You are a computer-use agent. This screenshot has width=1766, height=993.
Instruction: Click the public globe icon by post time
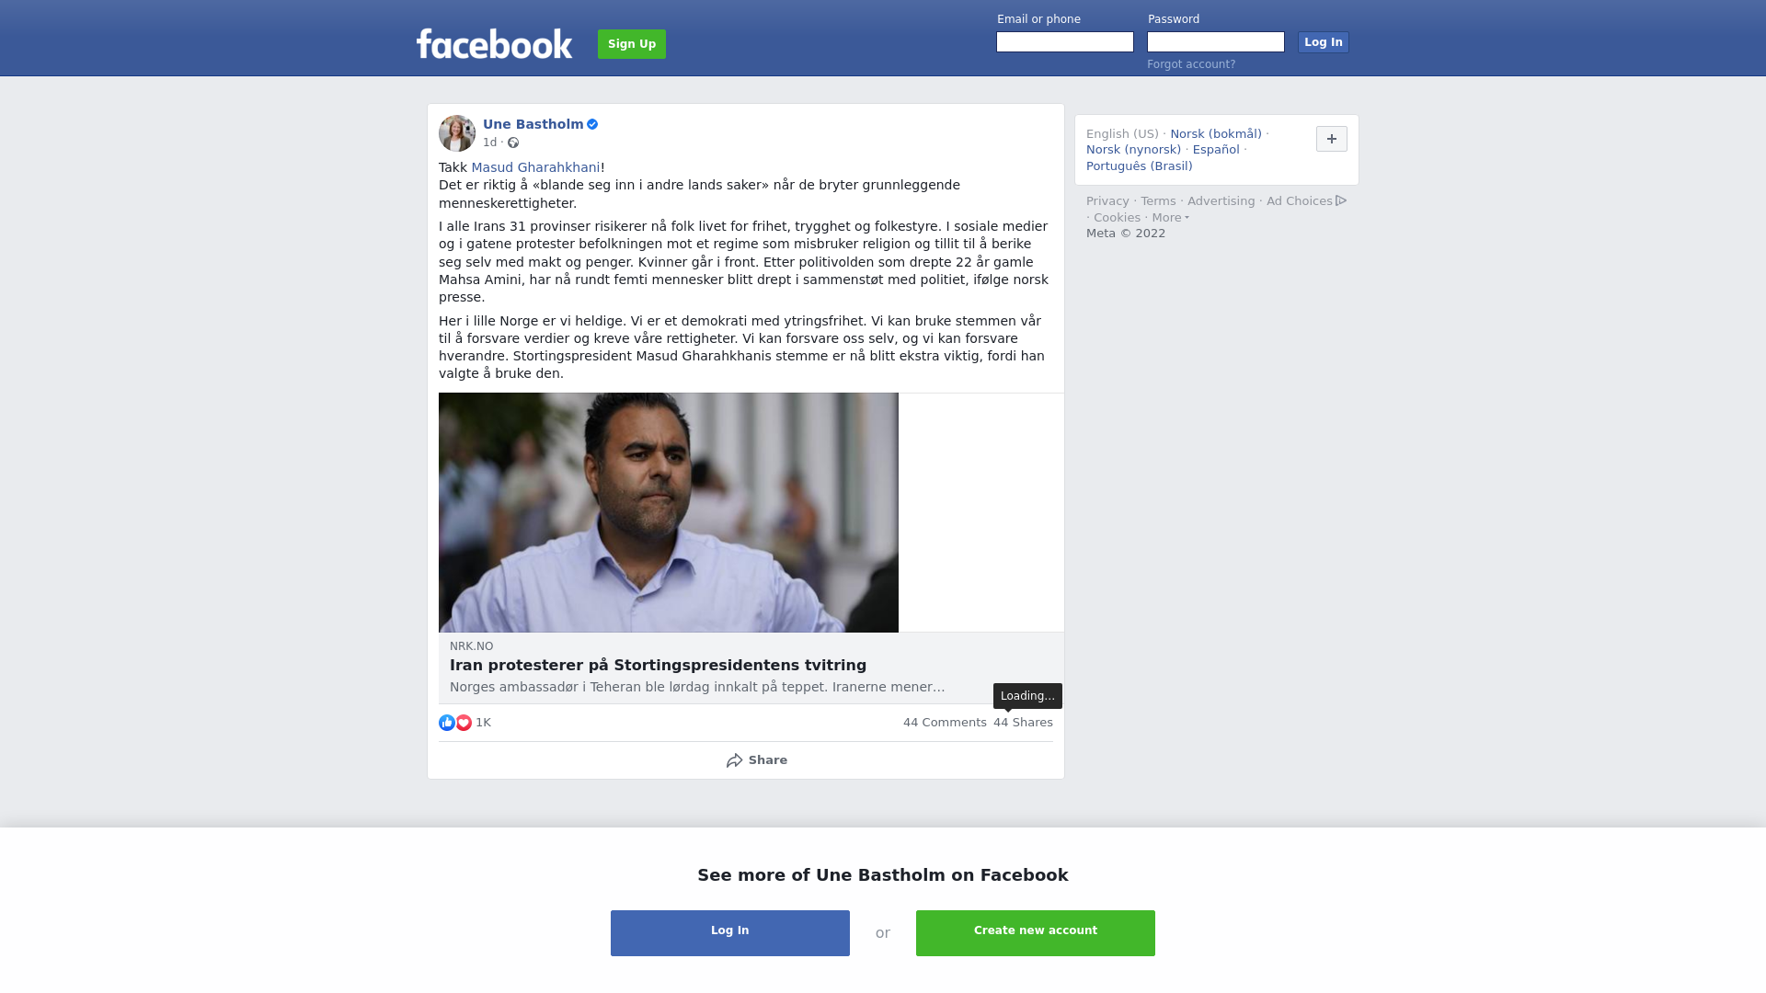pos(513,143)
